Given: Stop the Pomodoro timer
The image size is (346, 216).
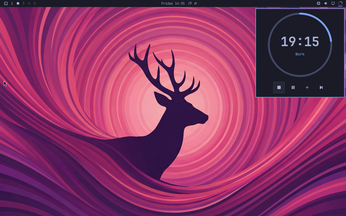Looking at the screenshot, I should click(x=279, y=87).
